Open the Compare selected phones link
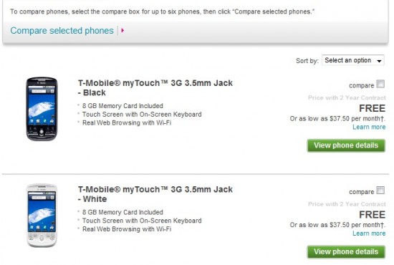The height and width of the screenshot is (265, 394). click(x=62, y=31)
